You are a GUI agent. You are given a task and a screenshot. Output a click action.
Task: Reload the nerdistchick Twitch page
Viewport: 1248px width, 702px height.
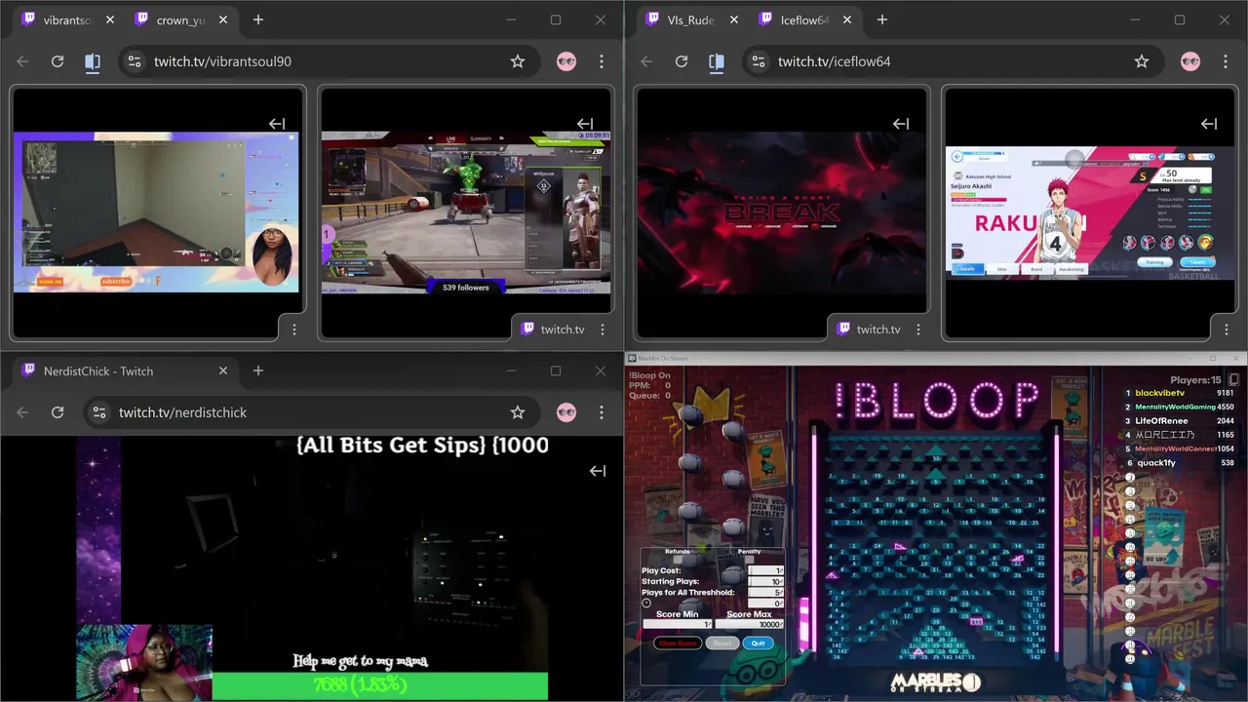click(x=58, y=412)
